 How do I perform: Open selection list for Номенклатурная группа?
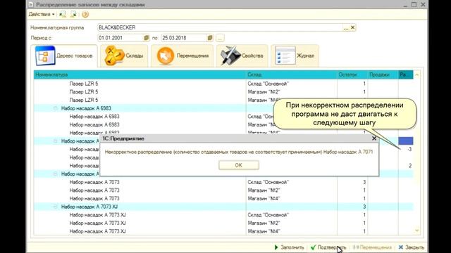pyautogui.click(x=346, y=28)
